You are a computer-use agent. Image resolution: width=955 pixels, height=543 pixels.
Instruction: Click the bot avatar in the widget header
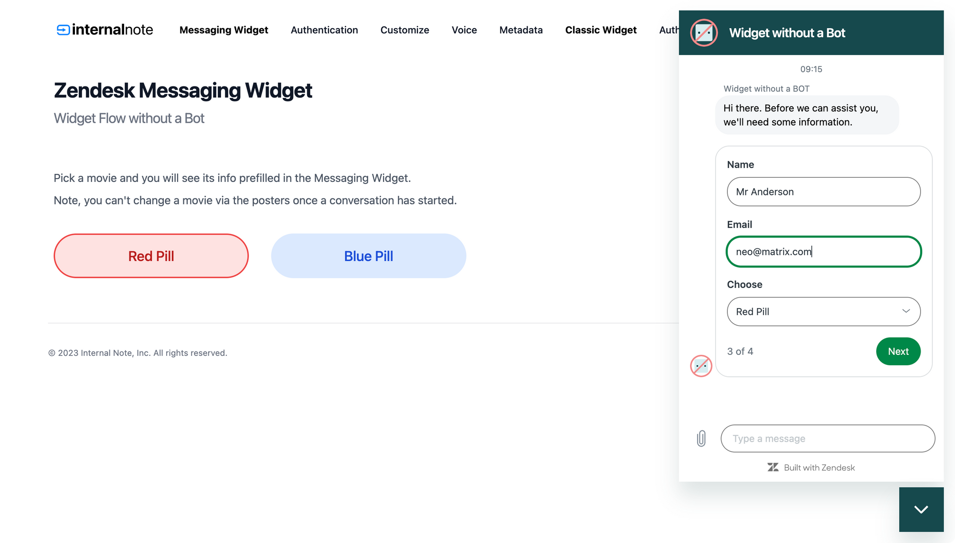coord(704,32)
